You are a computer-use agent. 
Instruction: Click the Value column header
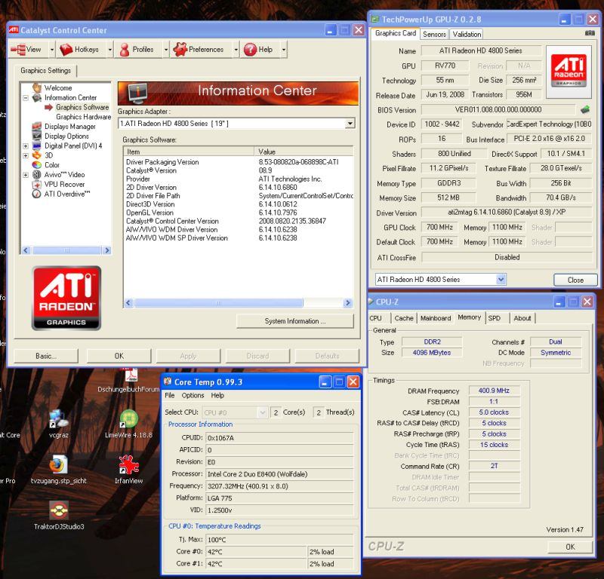click(304, 152)
